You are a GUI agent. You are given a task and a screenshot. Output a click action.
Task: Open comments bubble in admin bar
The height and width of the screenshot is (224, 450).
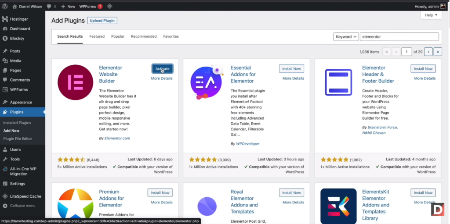tap(51, 6)
